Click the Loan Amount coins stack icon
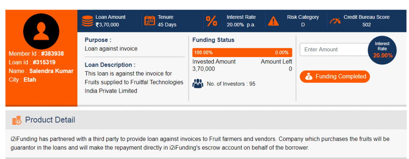This screenshot has width=409, height=159. tap(87, 21)
